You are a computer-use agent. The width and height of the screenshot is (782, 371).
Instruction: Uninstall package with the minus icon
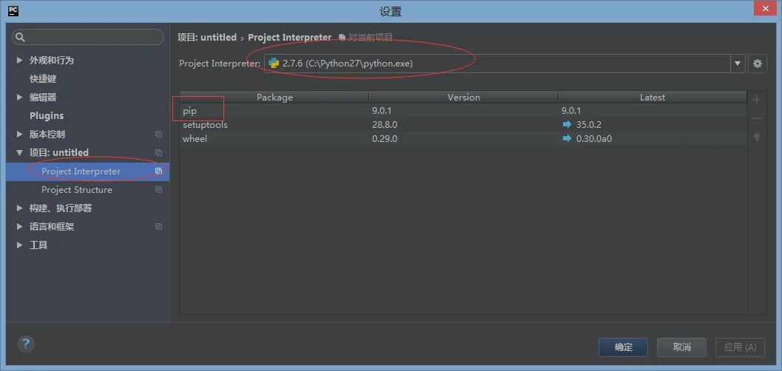(x=757, y=118)
